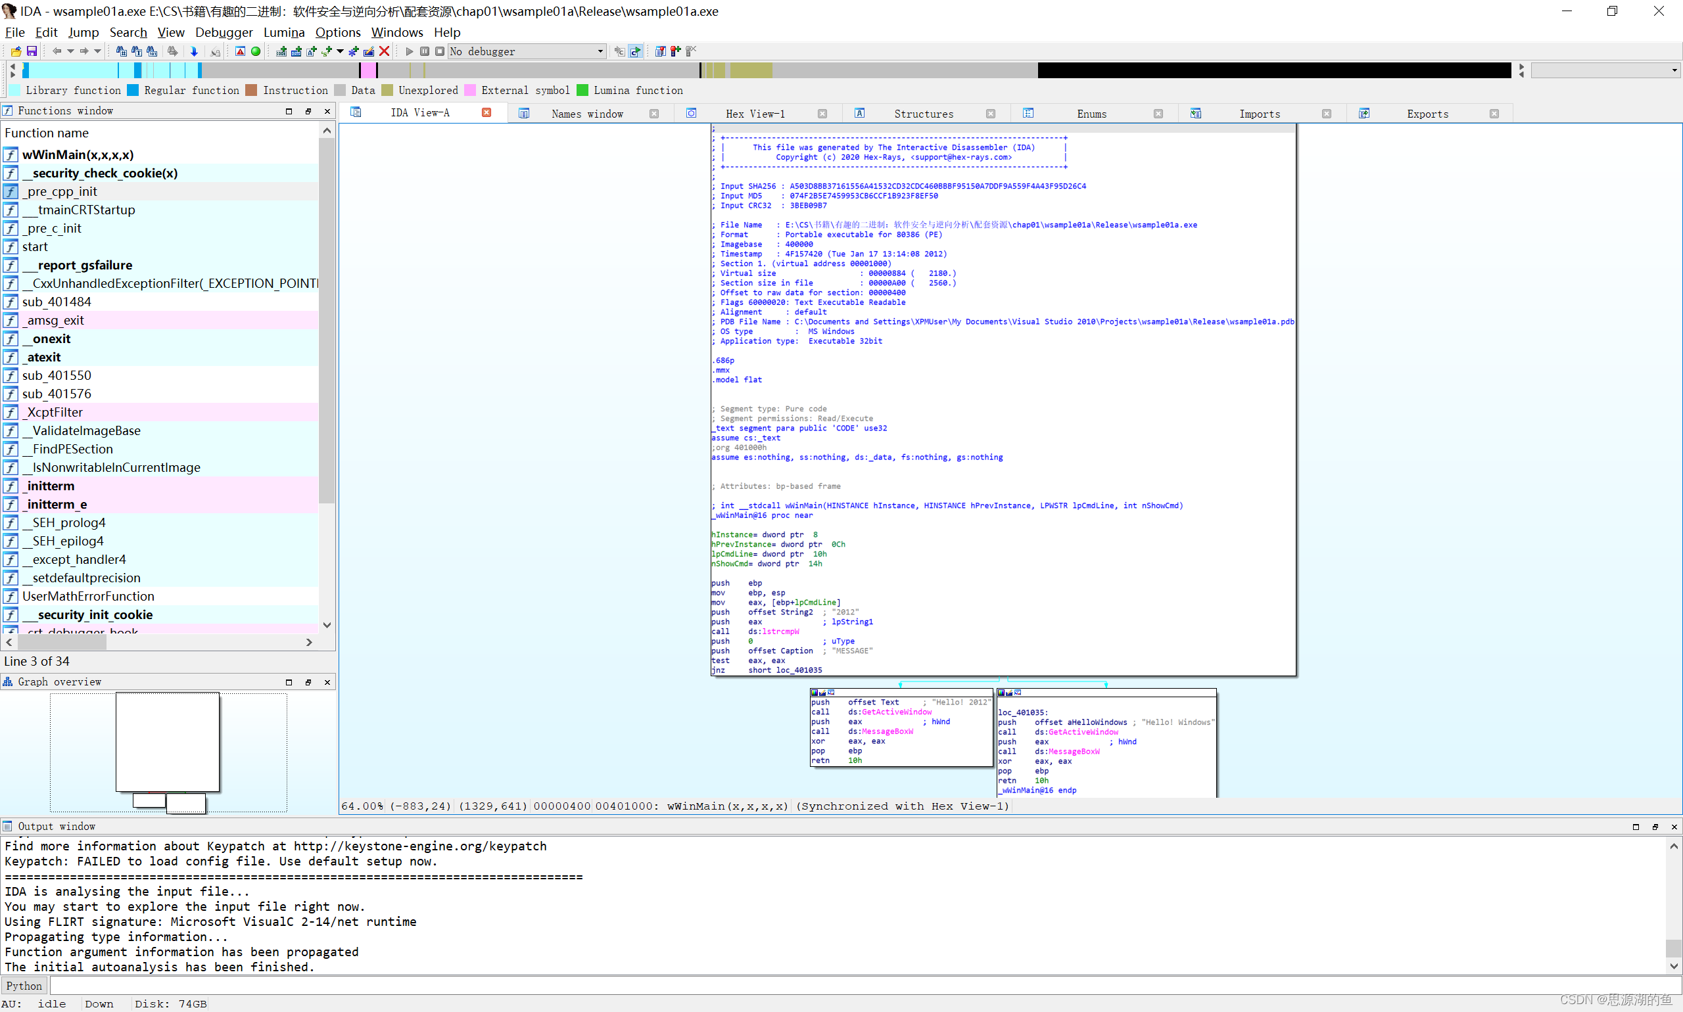Switch to the Imports tab
The image size is (1683, 1012).
[1259, 114]
